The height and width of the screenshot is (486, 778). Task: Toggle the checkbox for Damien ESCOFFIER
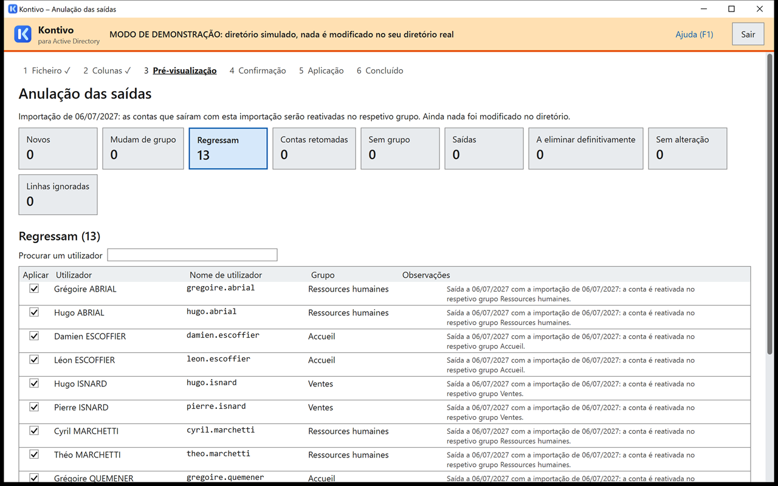pyautogui.click(x=34, y=336)
